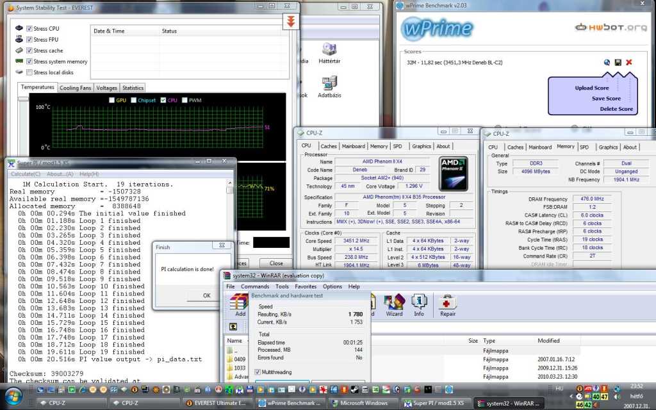Click Upload Score in wPrime
The width and height of the screenshot is (656, 410).
[x=591, y=88]
